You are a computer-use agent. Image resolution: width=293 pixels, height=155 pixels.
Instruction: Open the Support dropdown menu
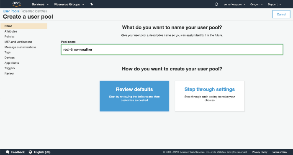274,4
